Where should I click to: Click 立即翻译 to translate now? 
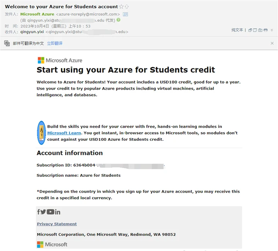[54, 43]
